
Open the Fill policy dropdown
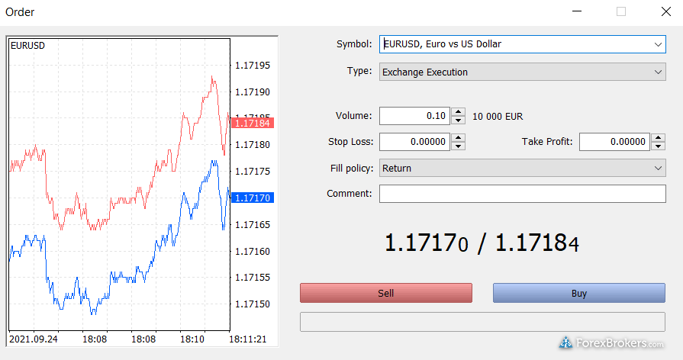pyautogui.click(x=659, y=169)
